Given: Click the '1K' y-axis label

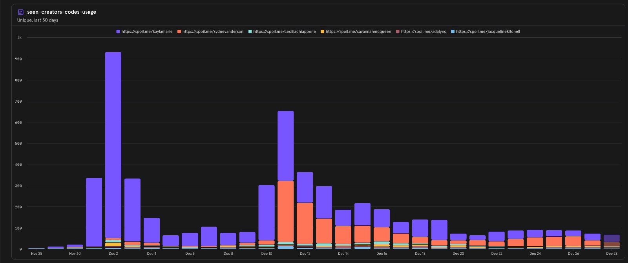Looking at the screenshot, I should point(19,38).
